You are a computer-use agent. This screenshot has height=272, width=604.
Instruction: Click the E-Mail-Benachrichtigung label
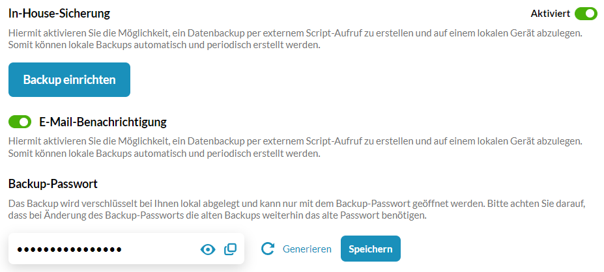[x=103, y=122]
